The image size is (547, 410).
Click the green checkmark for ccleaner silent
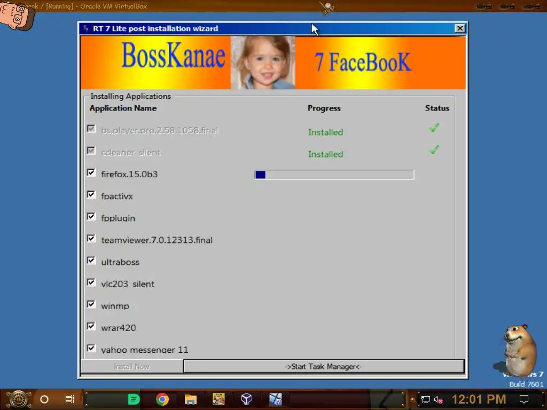click(434, 149)
